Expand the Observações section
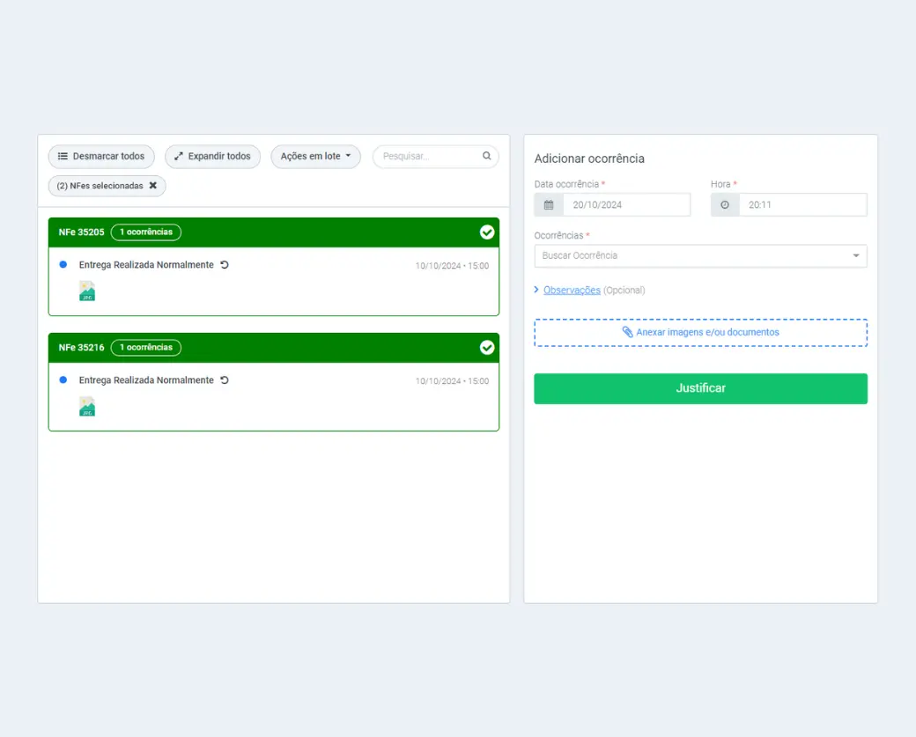Viewport: 916px width, 737px height. [x=571, y=291]
